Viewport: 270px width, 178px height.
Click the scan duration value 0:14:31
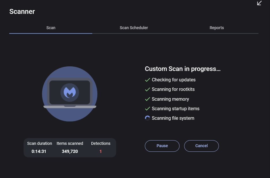39,151
